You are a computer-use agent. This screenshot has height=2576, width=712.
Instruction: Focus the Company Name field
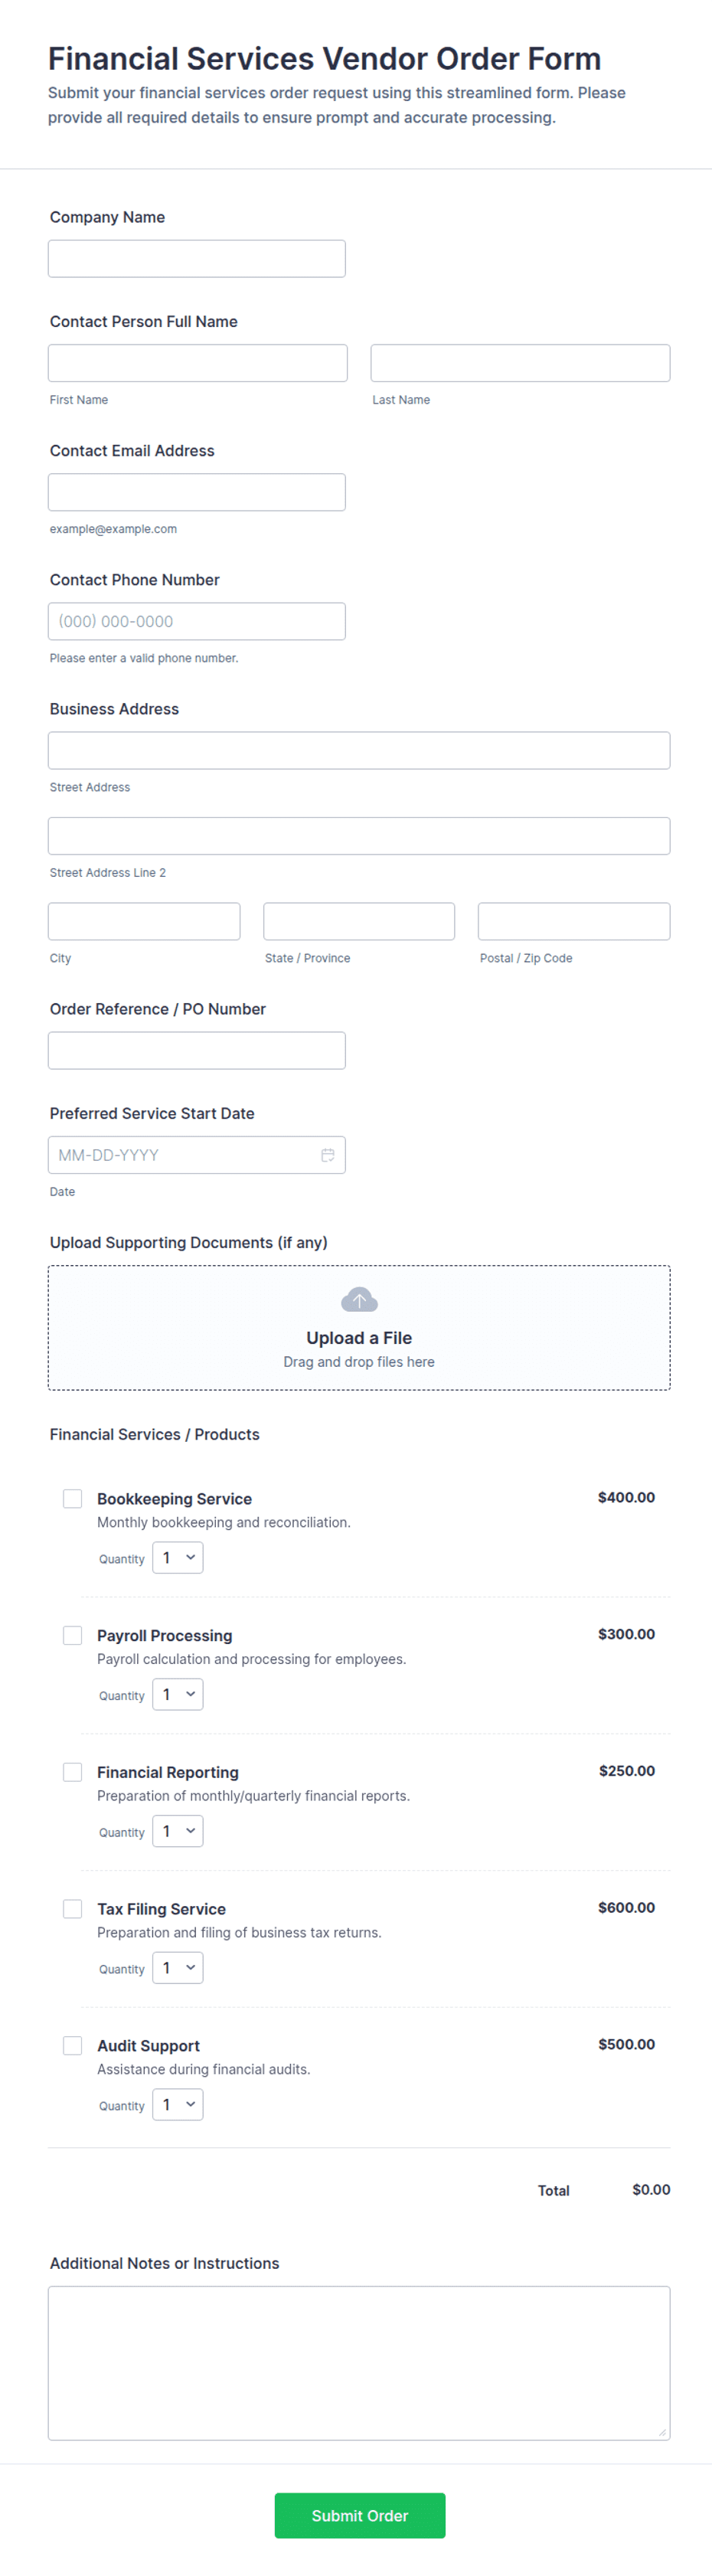[197, 259]
